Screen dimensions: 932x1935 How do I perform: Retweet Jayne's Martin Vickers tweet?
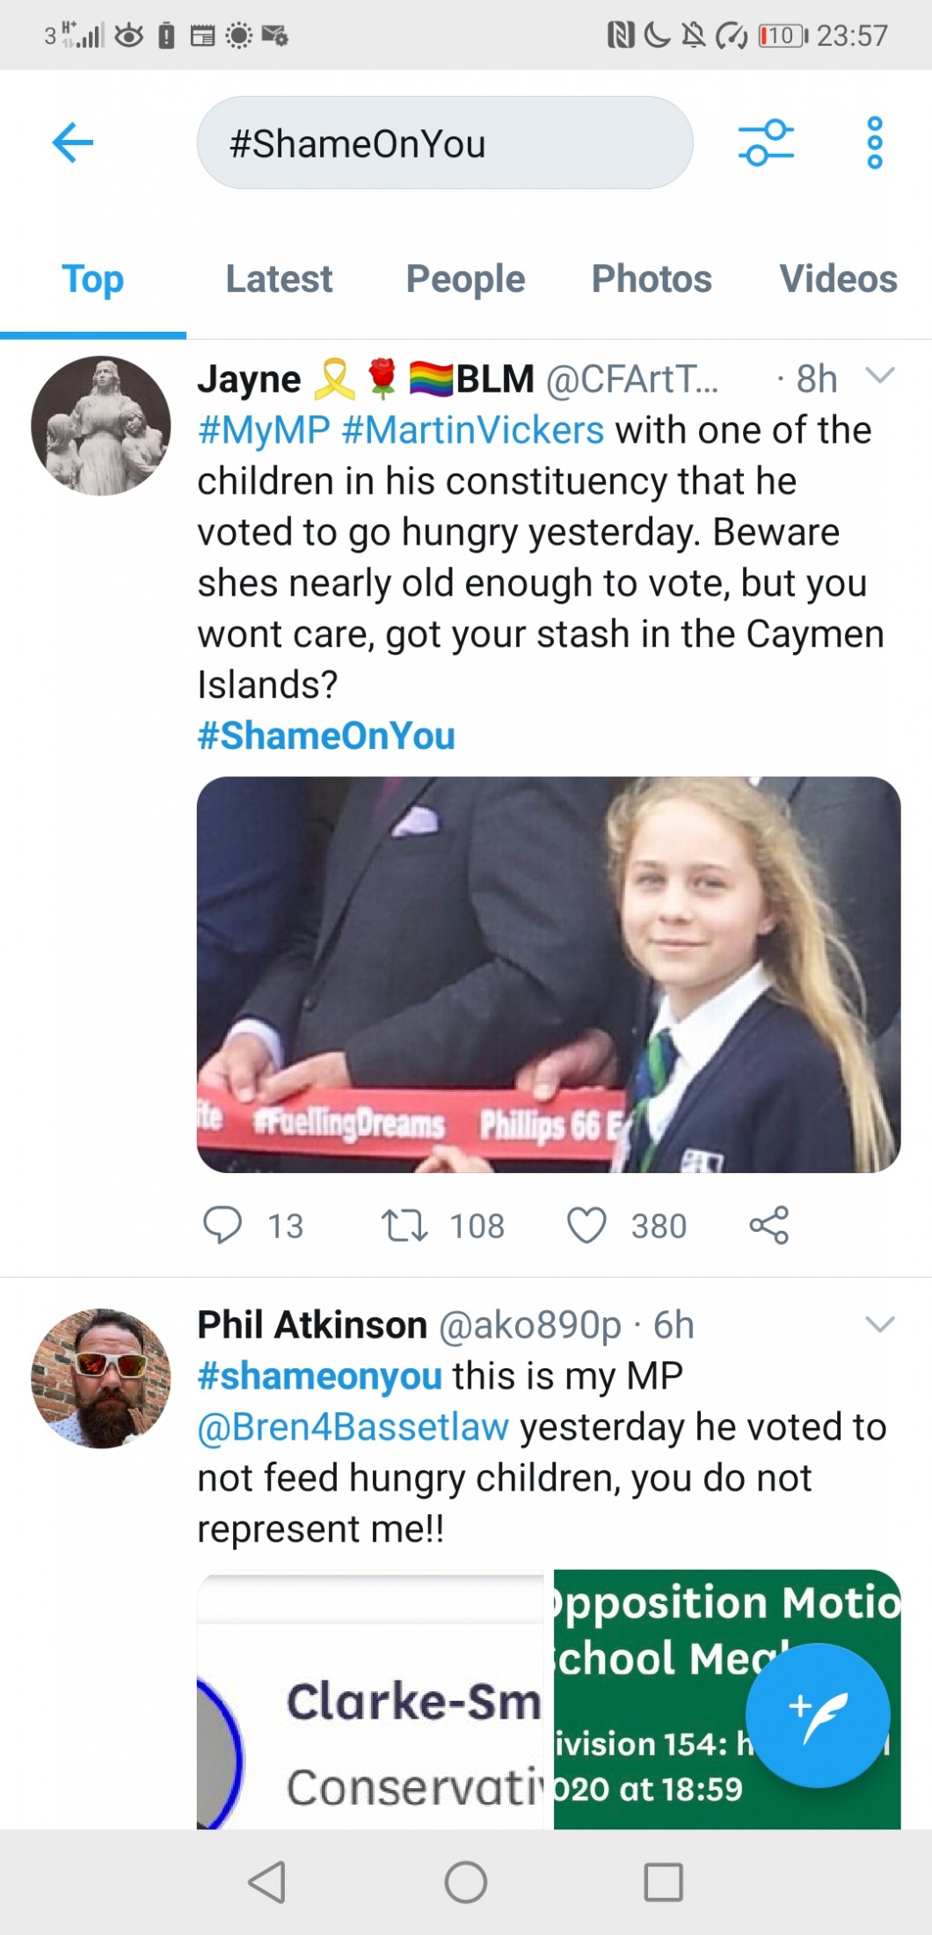click(x=404, y=1225)
